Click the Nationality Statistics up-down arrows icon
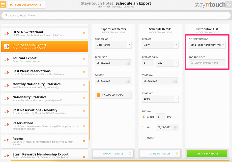The height and width of the screenshot is (162, 232). tap(6, 98)
